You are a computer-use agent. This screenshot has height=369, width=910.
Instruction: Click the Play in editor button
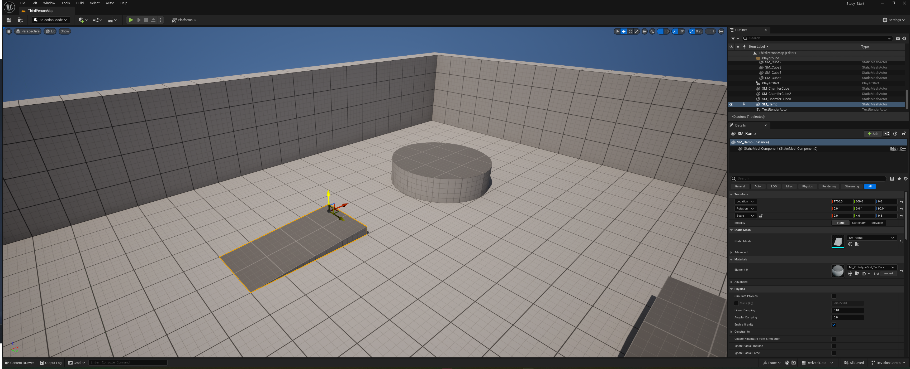point(131,20)
